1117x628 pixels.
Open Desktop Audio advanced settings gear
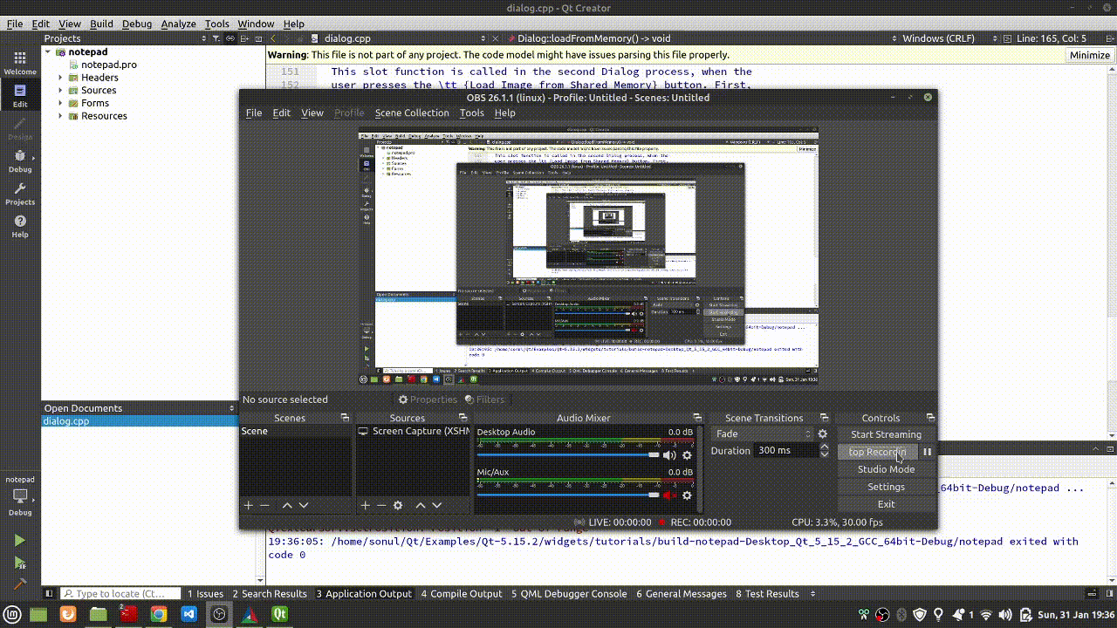[x=688, y=455]
